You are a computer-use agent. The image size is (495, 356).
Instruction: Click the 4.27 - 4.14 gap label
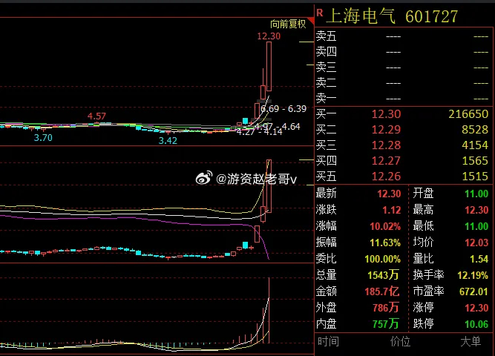[x=260, y=132]
